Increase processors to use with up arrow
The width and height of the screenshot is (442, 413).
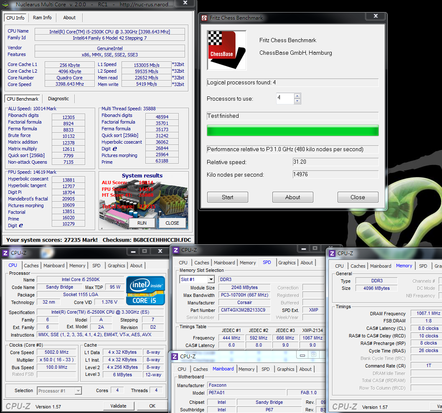pos(297,96)
